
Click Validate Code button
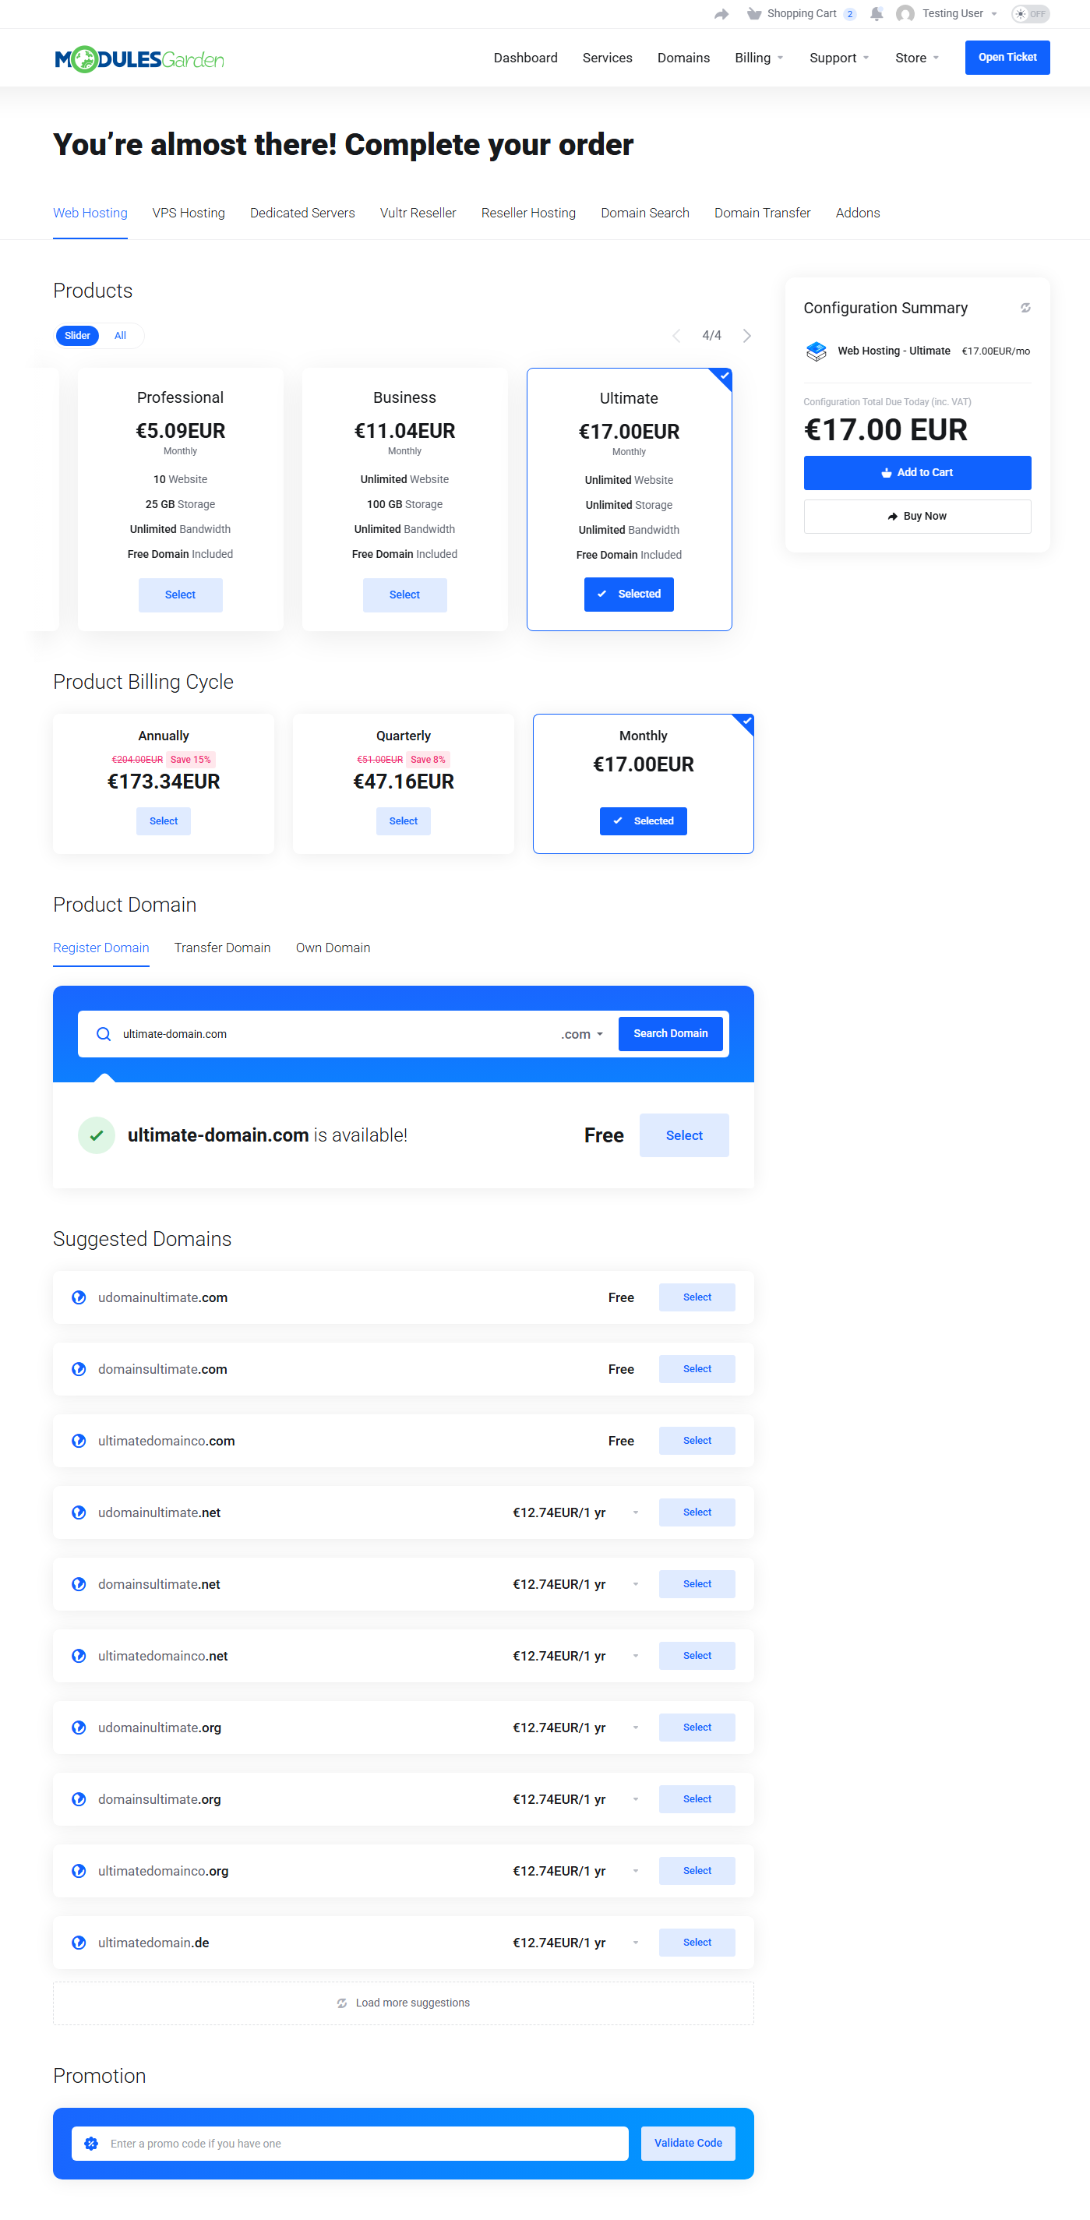point(688,2144)
